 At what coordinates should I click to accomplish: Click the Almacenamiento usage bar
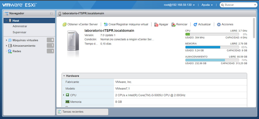212,60
